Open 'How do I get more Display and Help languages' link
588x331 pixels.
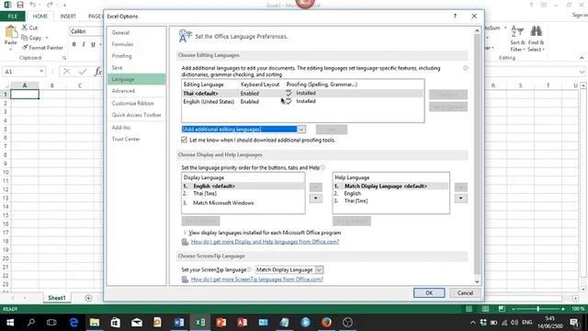pos(266,242)
